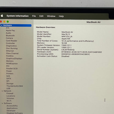The image size is (114, 114).
Task: Select Camera in the sidebar
Action: pyautogui.click(x=9, y=38)
